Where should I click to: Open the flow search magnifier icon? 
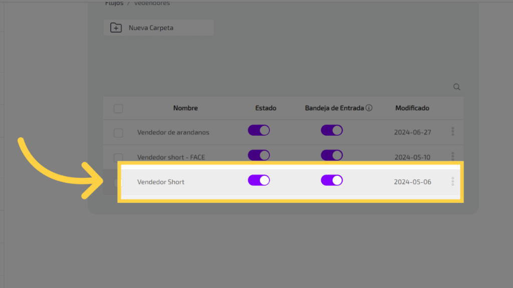coord(456,87)
